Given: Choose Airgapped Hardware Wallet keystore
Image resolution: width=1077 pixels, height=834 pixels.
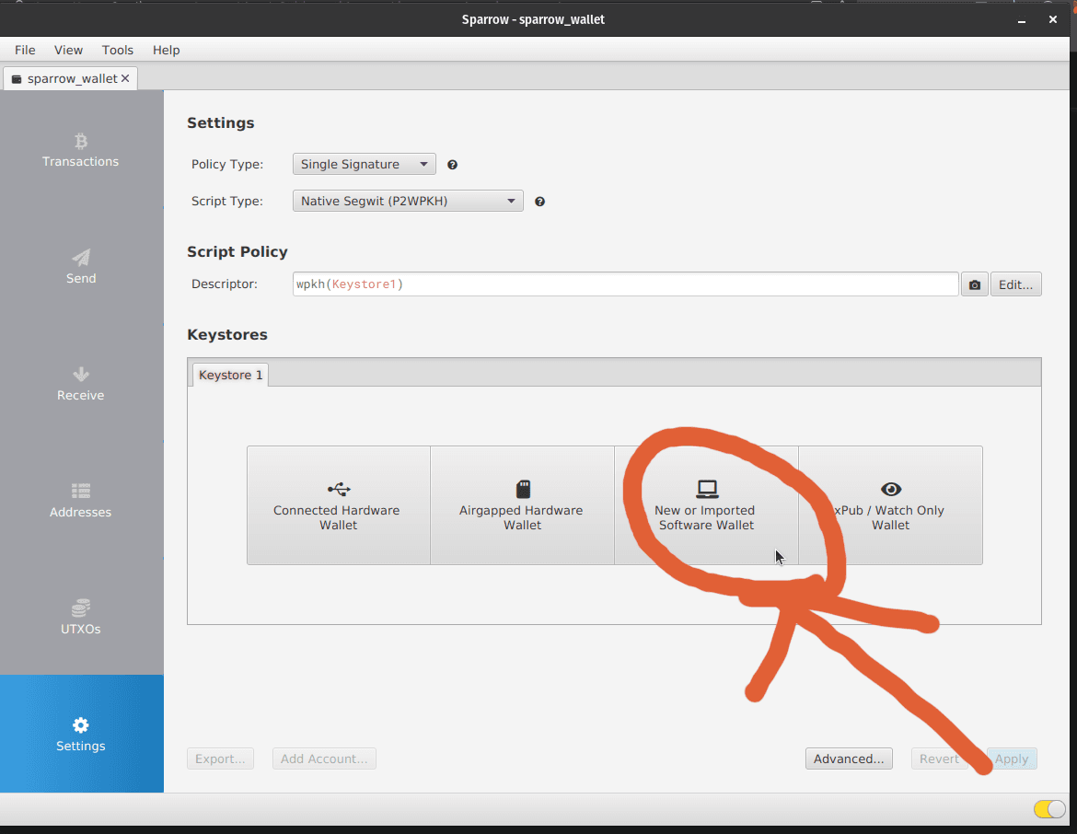Looking at the screenshot, I should [522, 505].
